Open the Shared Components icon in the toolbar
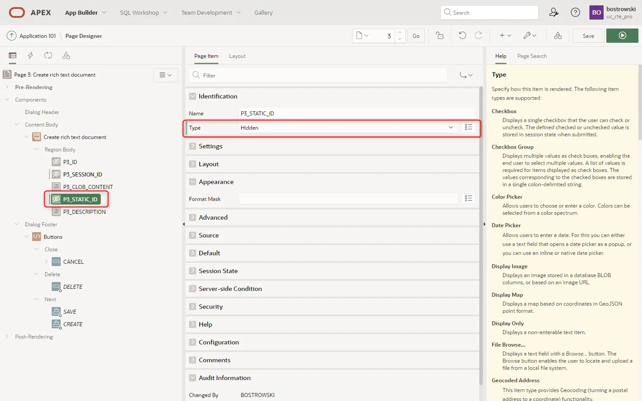Image resolution: width=642 pixels, height=401 pixels. tap(557, 36)
